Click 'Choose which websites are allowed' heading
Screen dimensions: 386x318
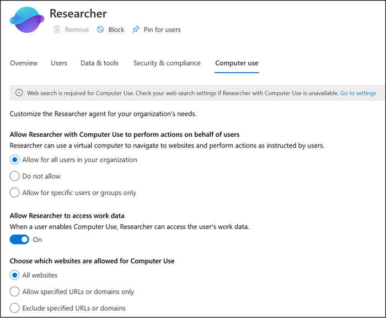tap(92, 261)
